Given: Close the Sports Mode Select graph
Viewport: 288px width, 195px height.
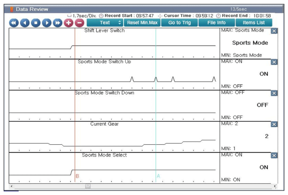Looking at the screenshot, I should 274,156.
